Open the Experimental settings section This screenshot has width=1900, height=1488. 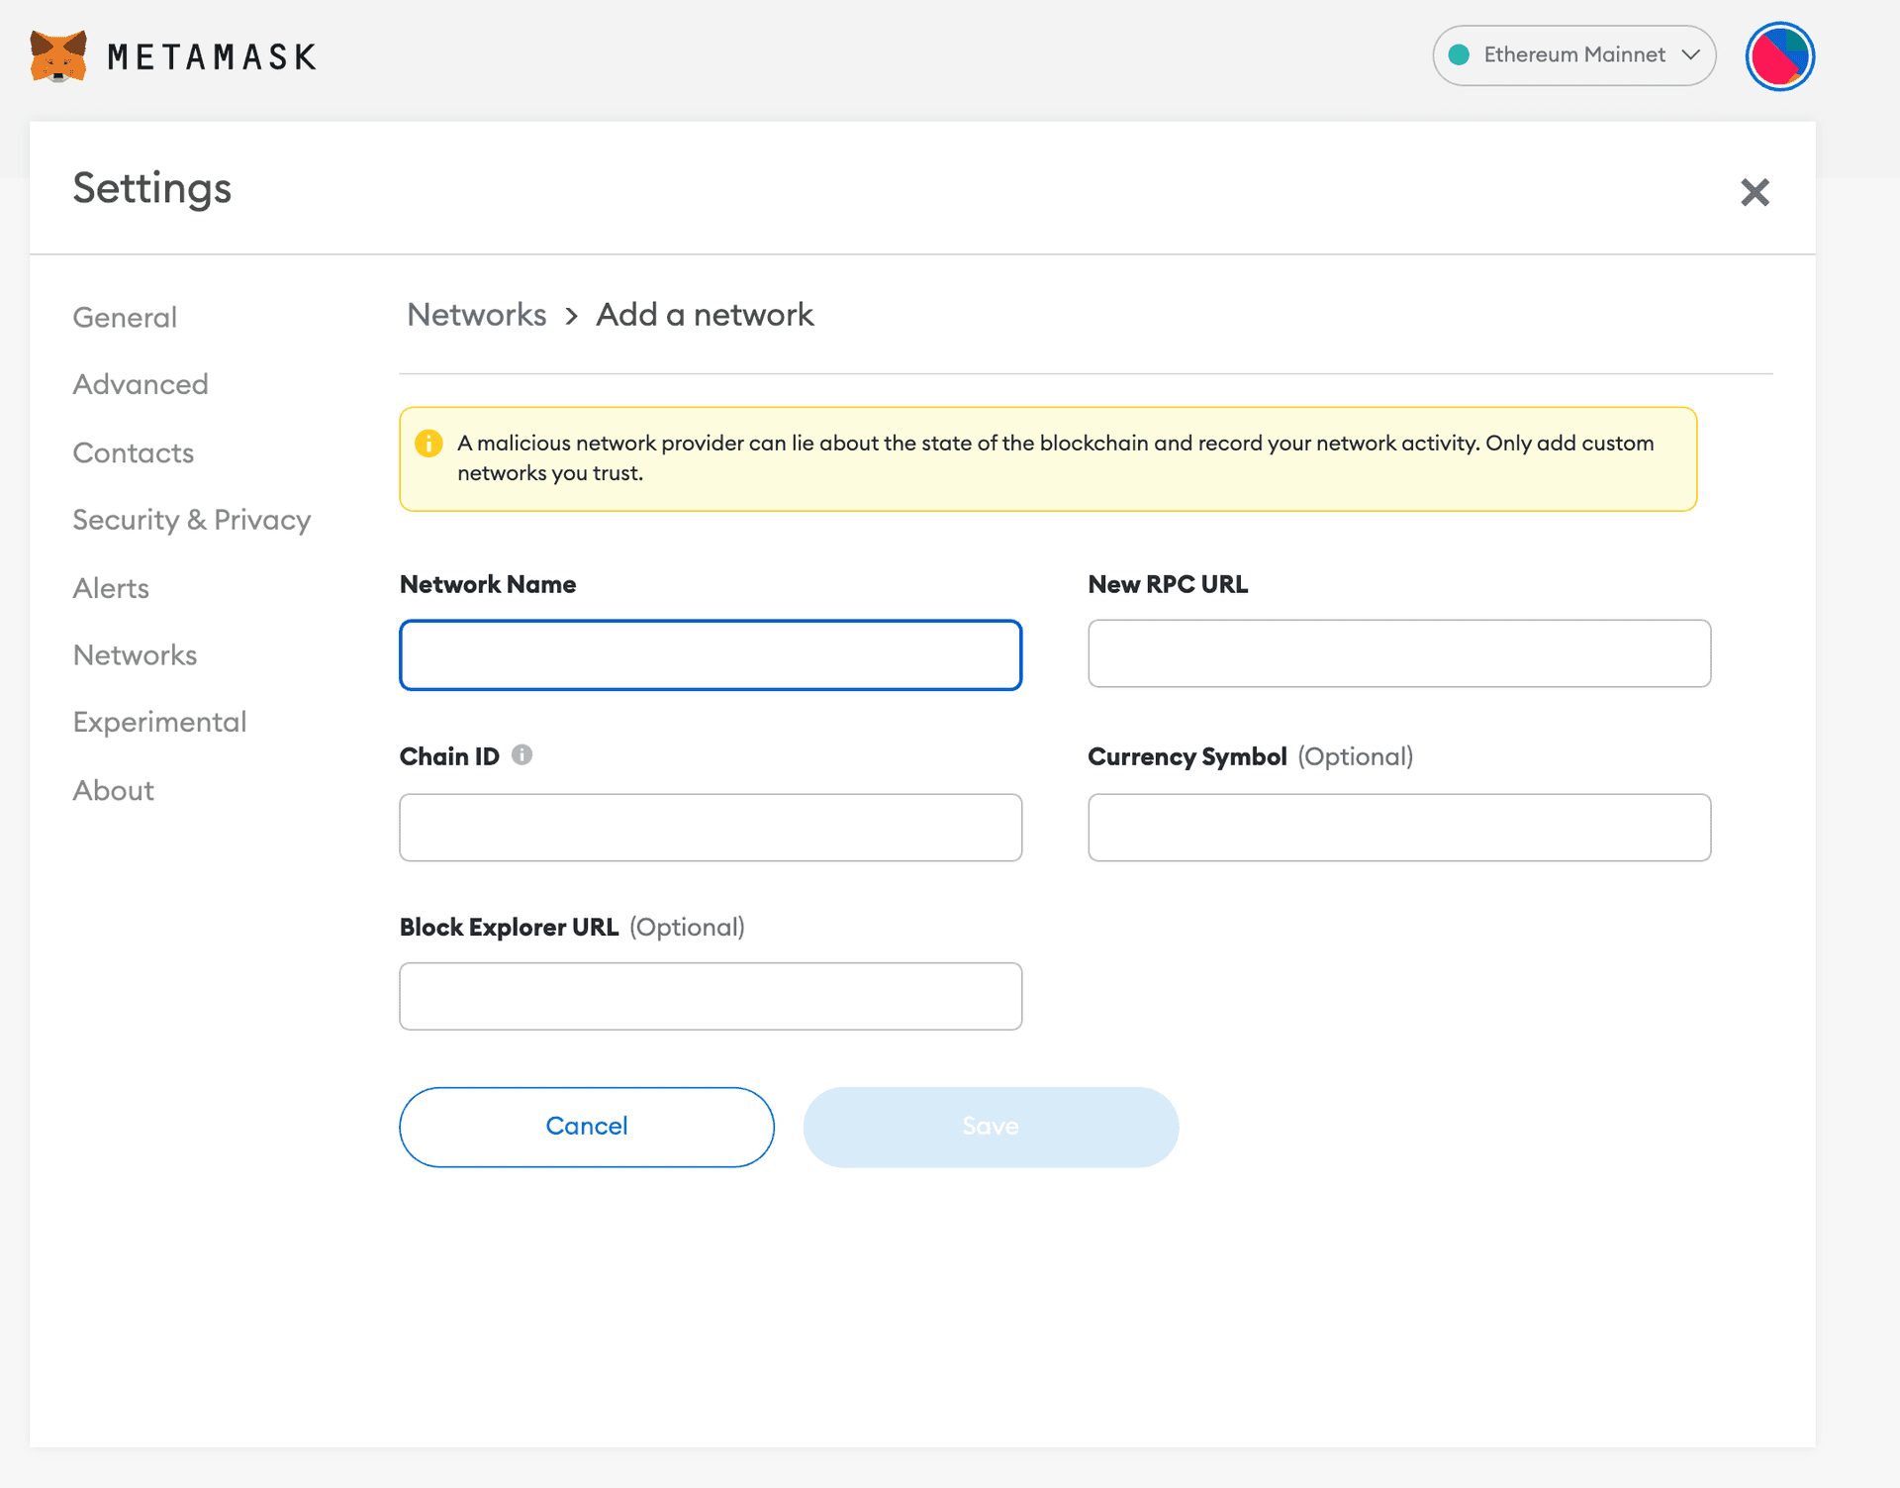coord(158,721)
